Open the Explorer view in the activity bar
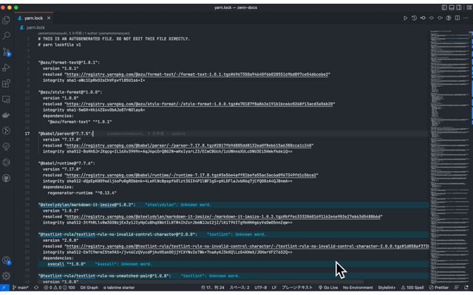 pos(6,20)
